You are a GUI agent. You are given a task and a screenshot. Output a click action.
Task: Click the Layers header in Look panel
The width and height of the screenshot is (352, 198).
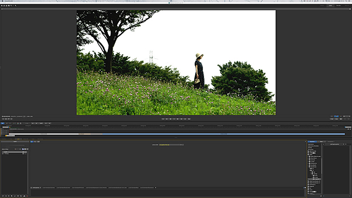coord(15,142)
